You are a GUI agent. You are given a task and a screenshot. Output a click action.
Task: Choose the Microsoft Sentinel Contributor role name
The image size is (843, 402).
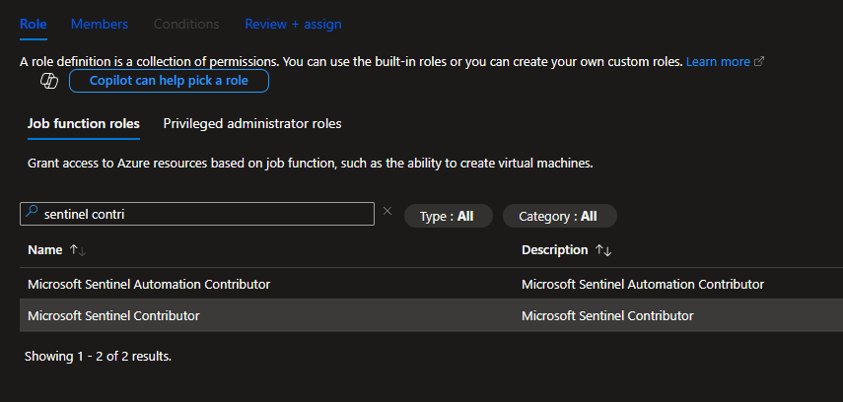(113, 315)
